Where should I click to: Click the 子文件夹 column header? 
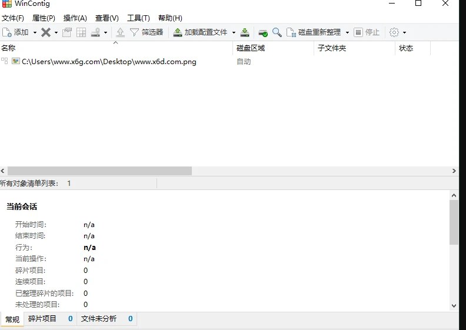(354, 48)
